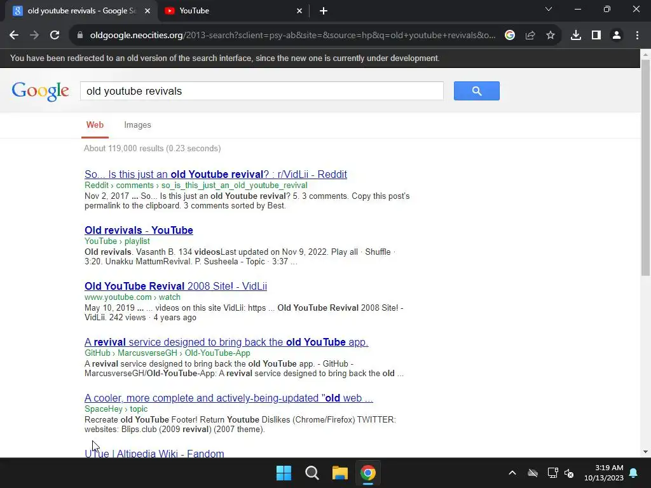Viewport: 651px width, 488px height.
Task: Open the Old revivals - YouTube result
Action: (x=139, y=230)
